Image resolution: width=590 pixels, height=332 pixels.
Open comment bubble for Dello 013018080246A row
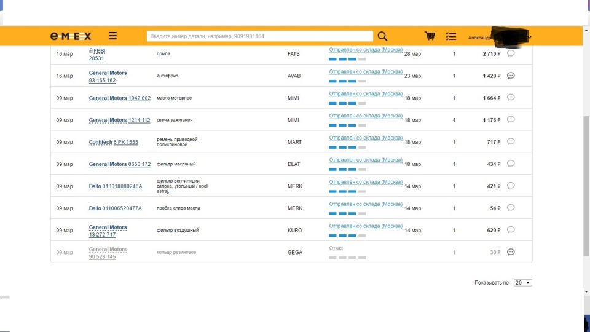click(x=511, y=186)
